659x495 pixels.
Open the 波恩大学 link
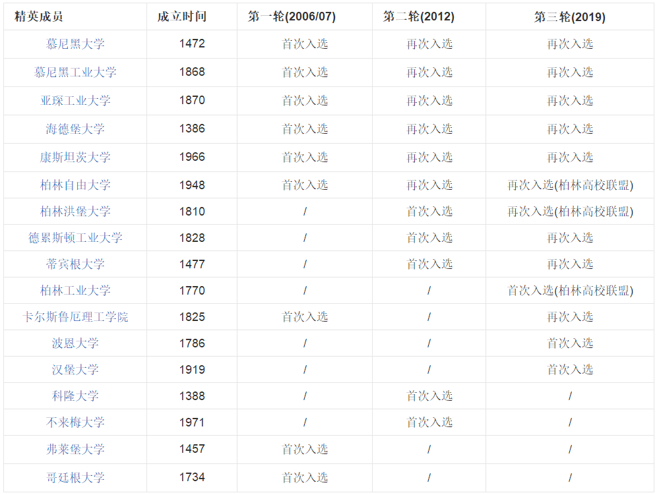pyautogui.click(x=75, y=343)
